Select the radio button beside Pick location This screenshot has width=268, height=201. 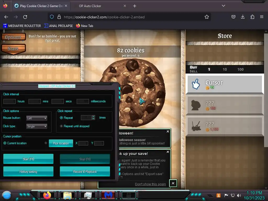coord(46,143)
